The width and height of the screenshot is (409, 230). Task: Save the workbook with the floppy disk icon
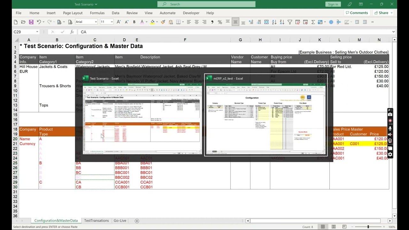[x=31, y=22]
